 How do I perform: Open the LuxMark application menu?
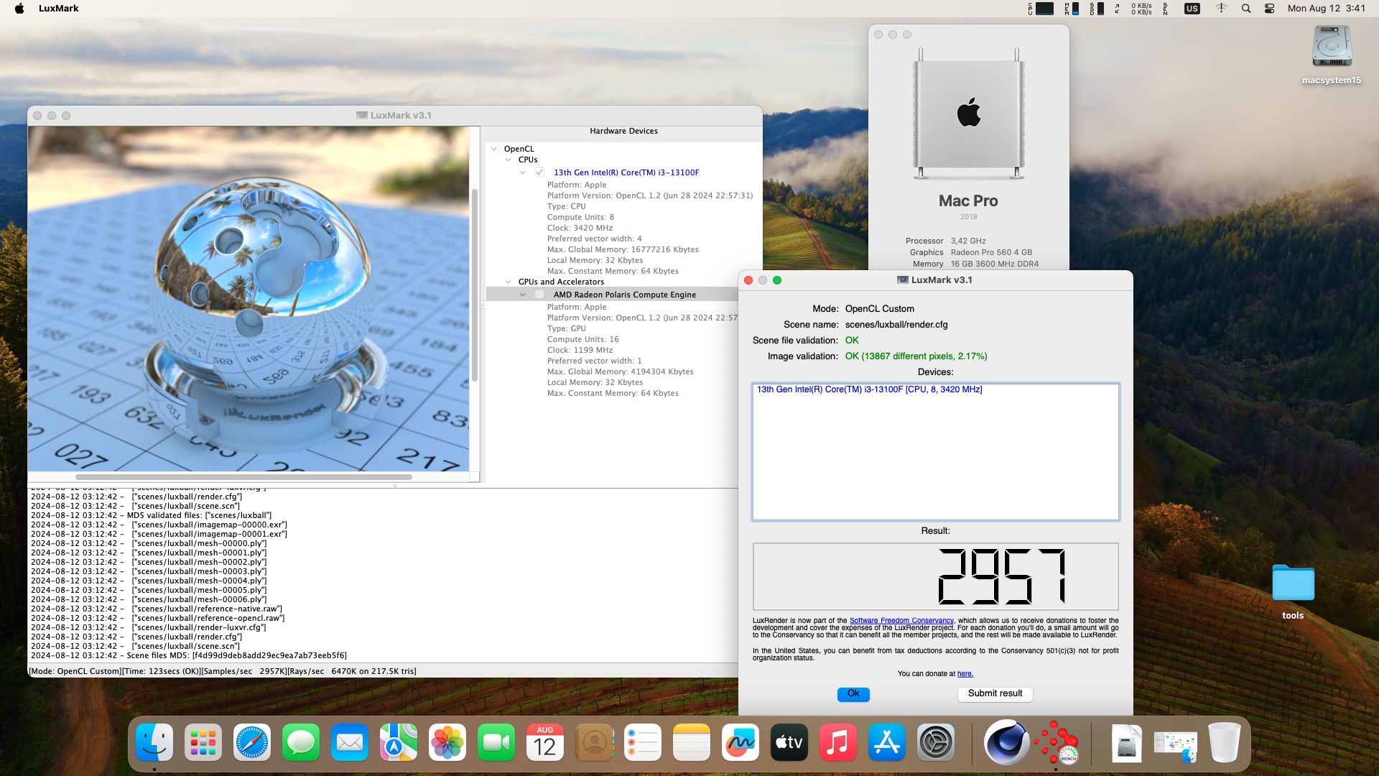[58, 9]
